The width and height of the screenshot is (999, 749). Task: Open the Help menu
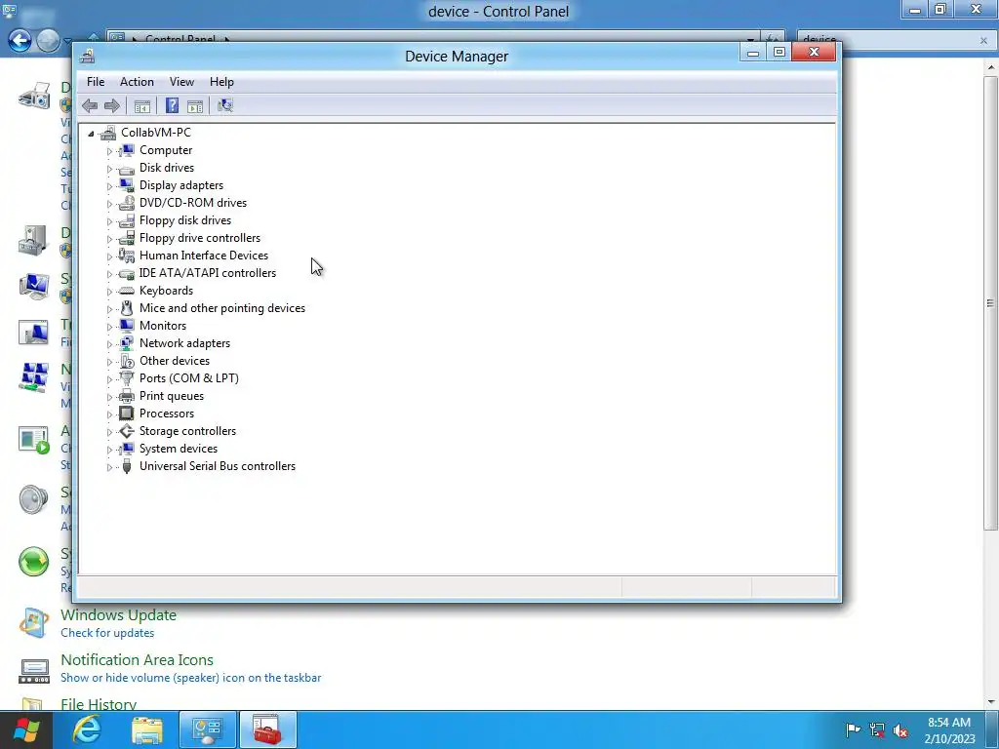pos(221,82)
